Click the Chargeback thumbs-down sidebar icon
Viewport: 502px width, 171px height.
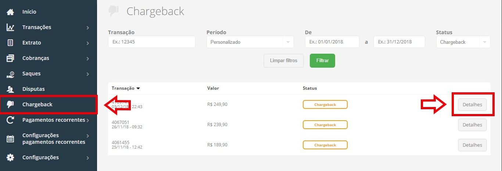pos(10,104)
